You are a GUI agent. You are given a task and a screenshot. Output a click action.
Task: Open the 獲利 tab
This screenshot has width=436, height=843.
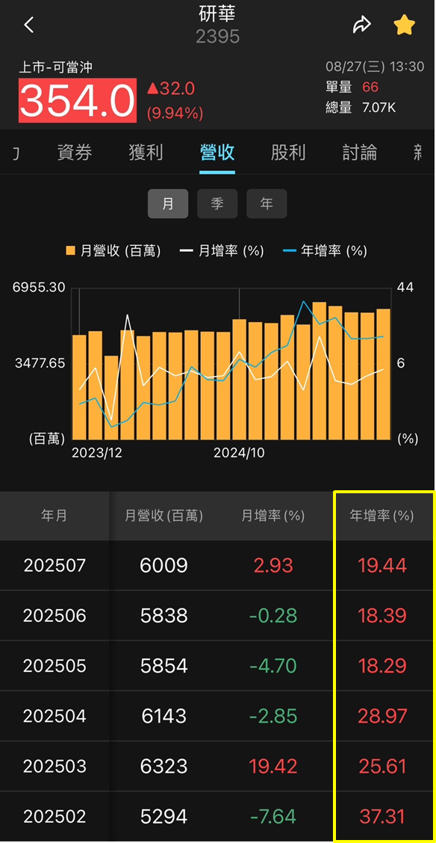[146, 153]
